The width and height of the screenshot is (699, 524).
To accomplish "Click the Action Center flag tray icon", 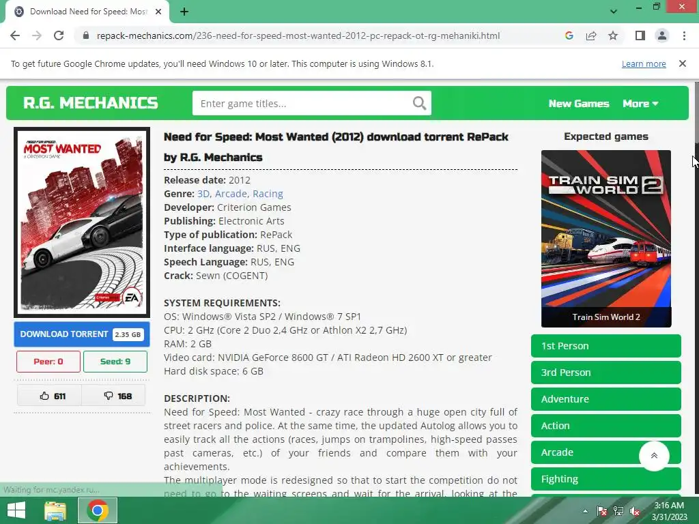I will (601, 511).
